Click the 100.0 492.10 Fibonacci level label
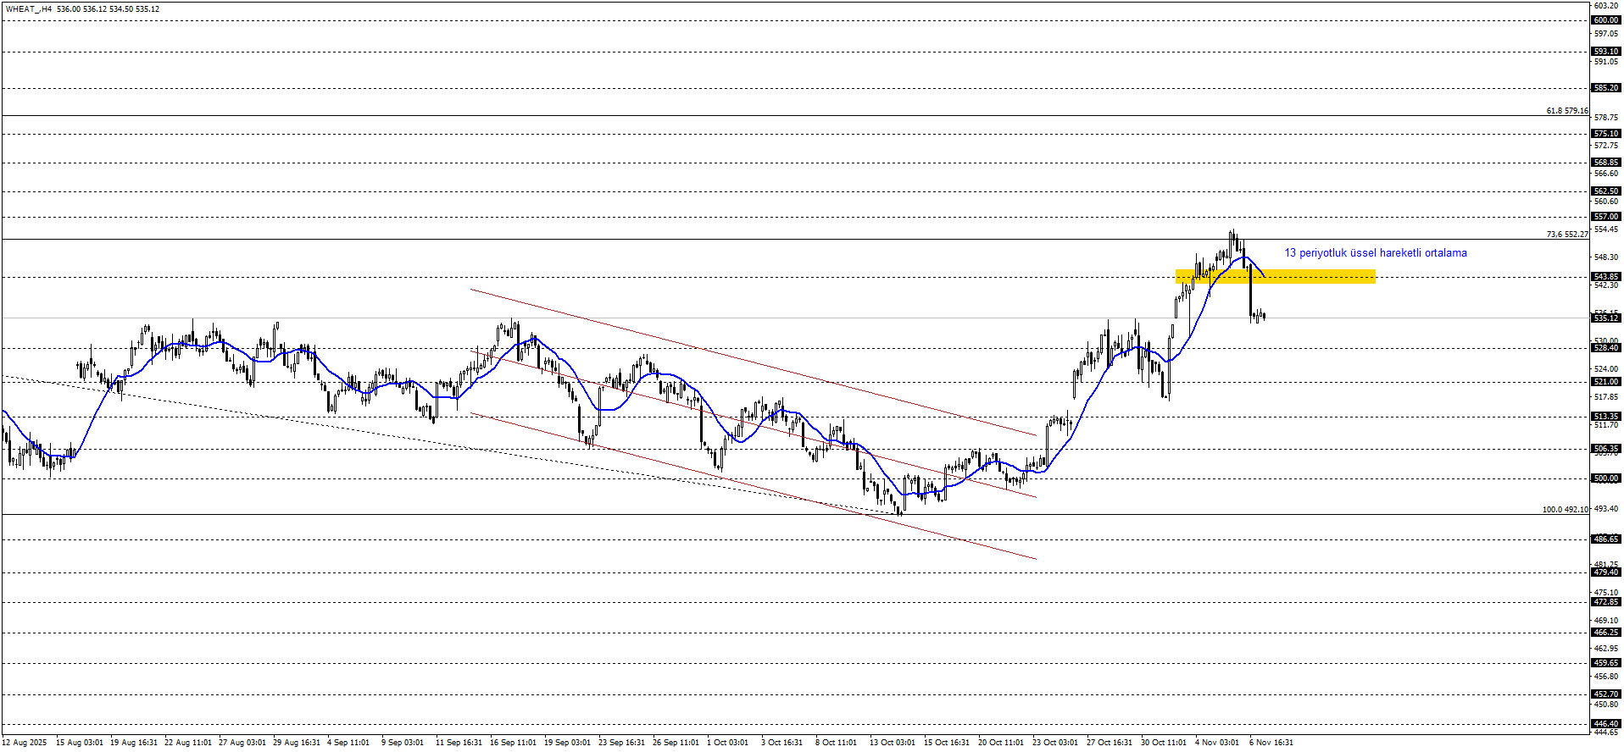The width and height of the screenshot is (1624, 752). [x=1565, y=510]
